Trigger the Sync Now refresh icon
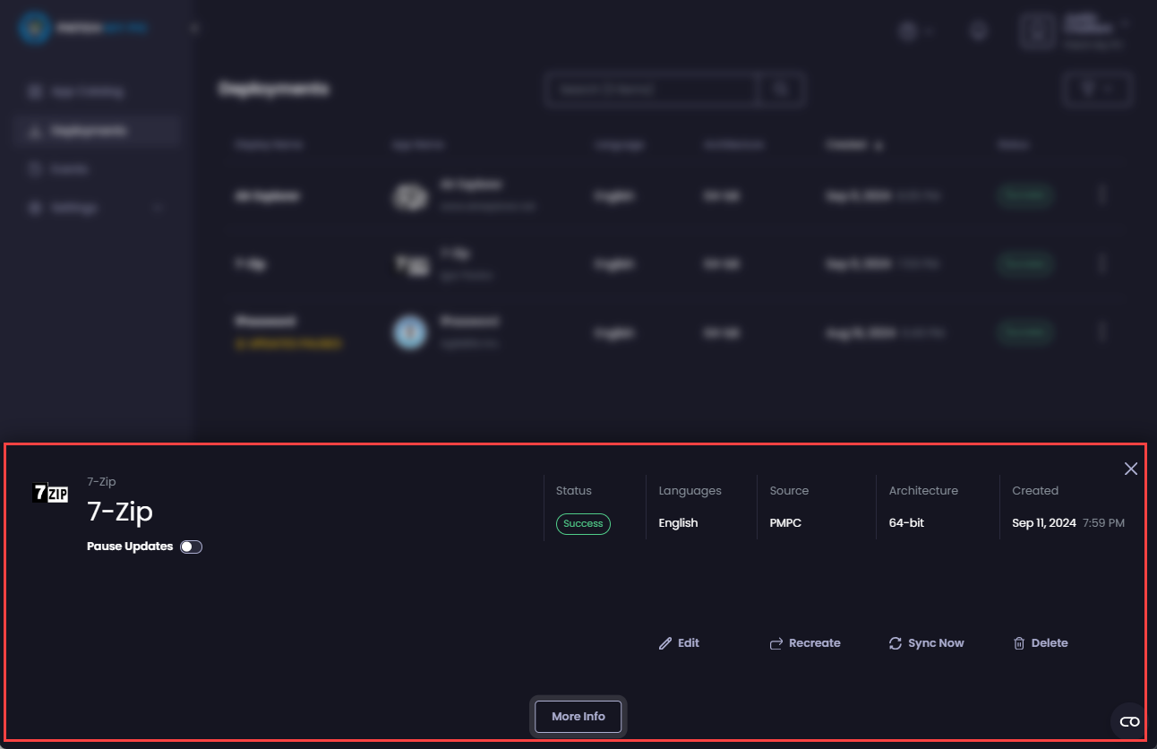The width and height of the screenshot is (1157, 749). click(895, 642)
